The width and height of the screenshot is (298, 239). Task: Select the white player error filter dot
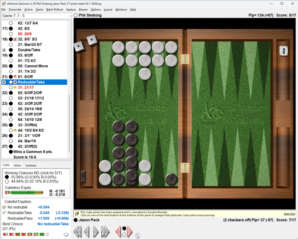pos(124,235)
